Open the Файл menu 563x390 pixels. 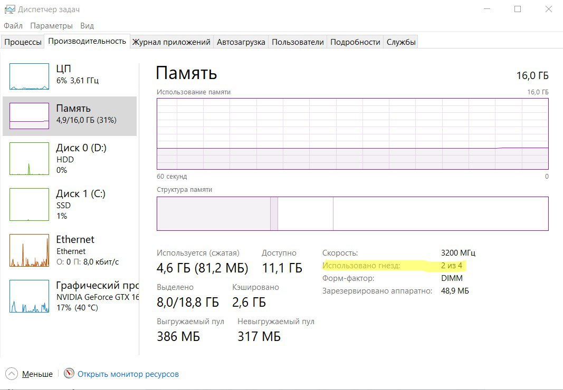pyautogui.click(x=13, y=26)
